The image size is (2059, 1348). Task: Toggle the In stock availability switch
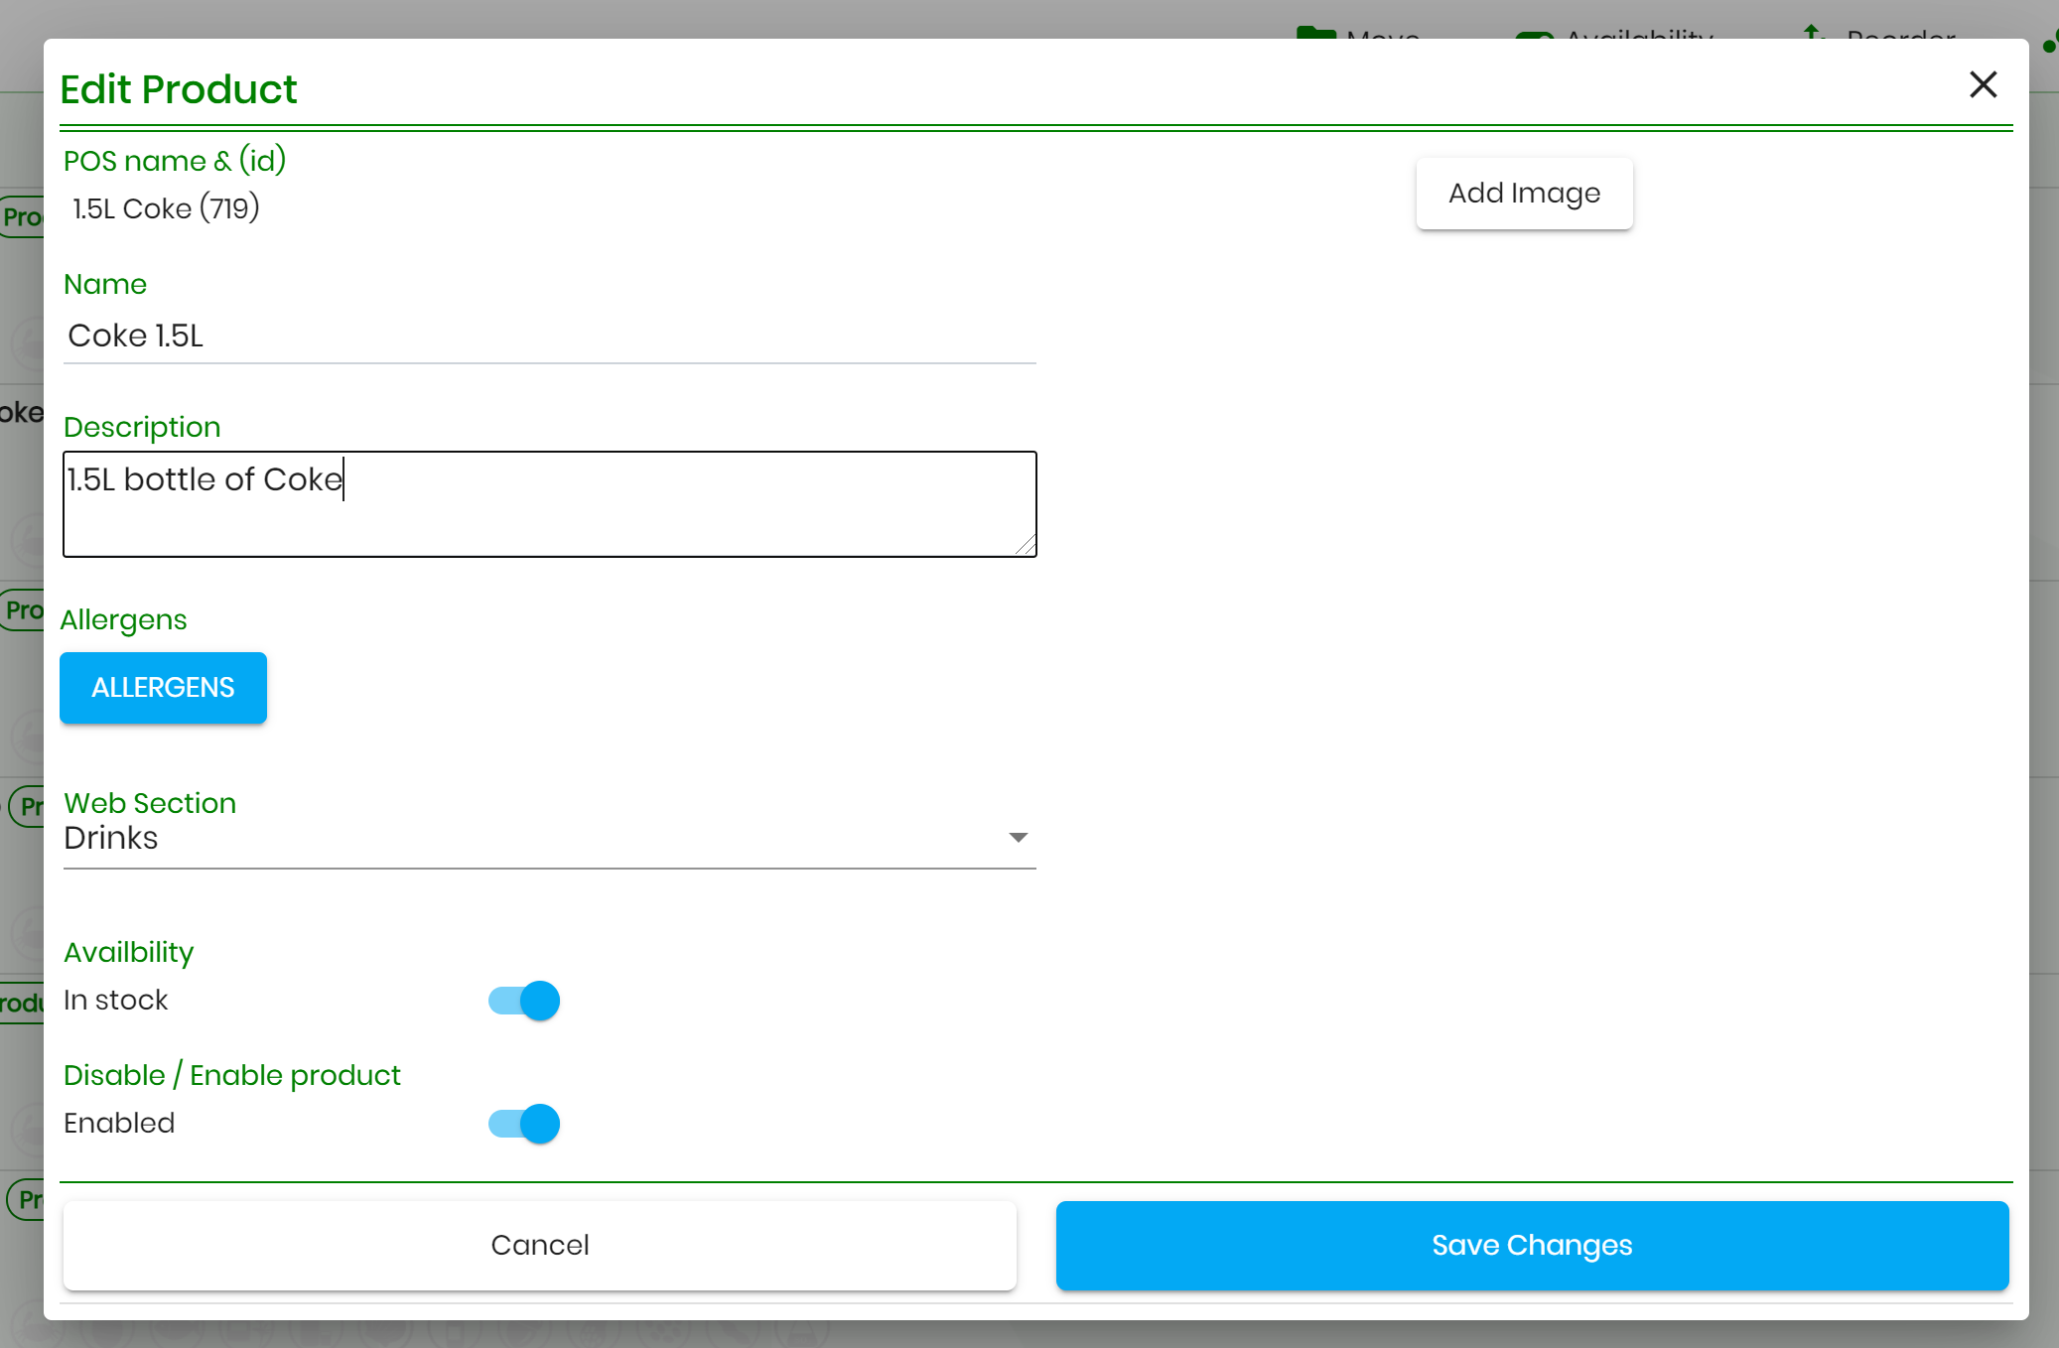tap(524, 1001)
